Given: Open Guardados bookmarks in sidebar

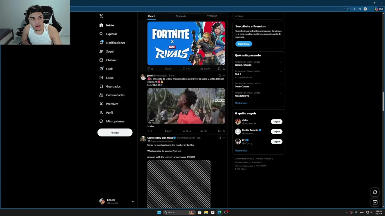Looking at the screenshot, I should [x=110, y=86].
